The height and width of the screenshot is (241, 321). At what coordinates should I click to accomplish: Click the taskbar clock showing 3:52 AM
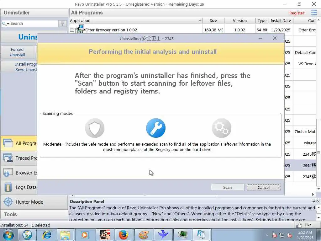pos(305,235)
